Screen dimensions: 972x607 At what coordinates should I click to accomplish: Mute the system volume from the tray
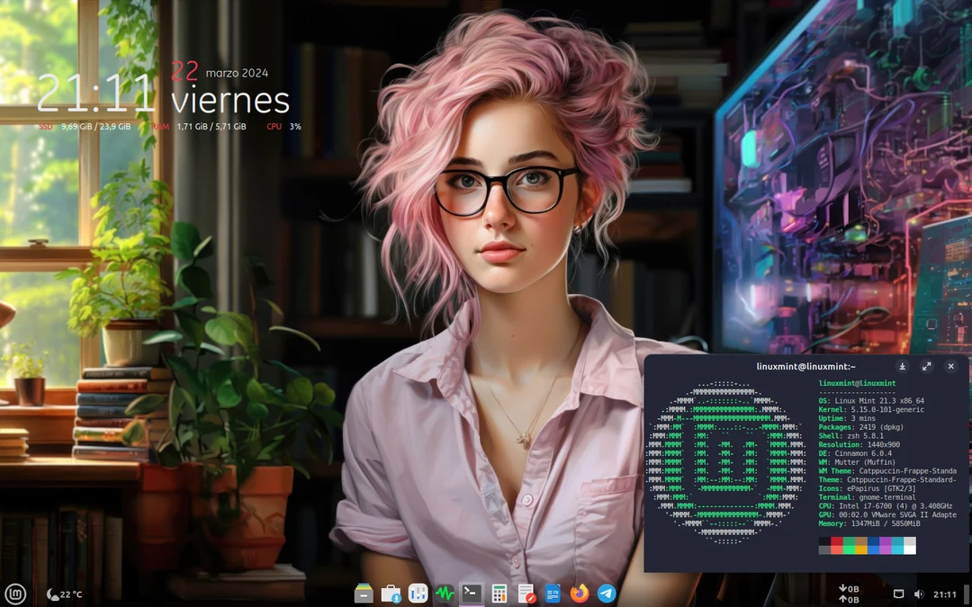[919, 594]
